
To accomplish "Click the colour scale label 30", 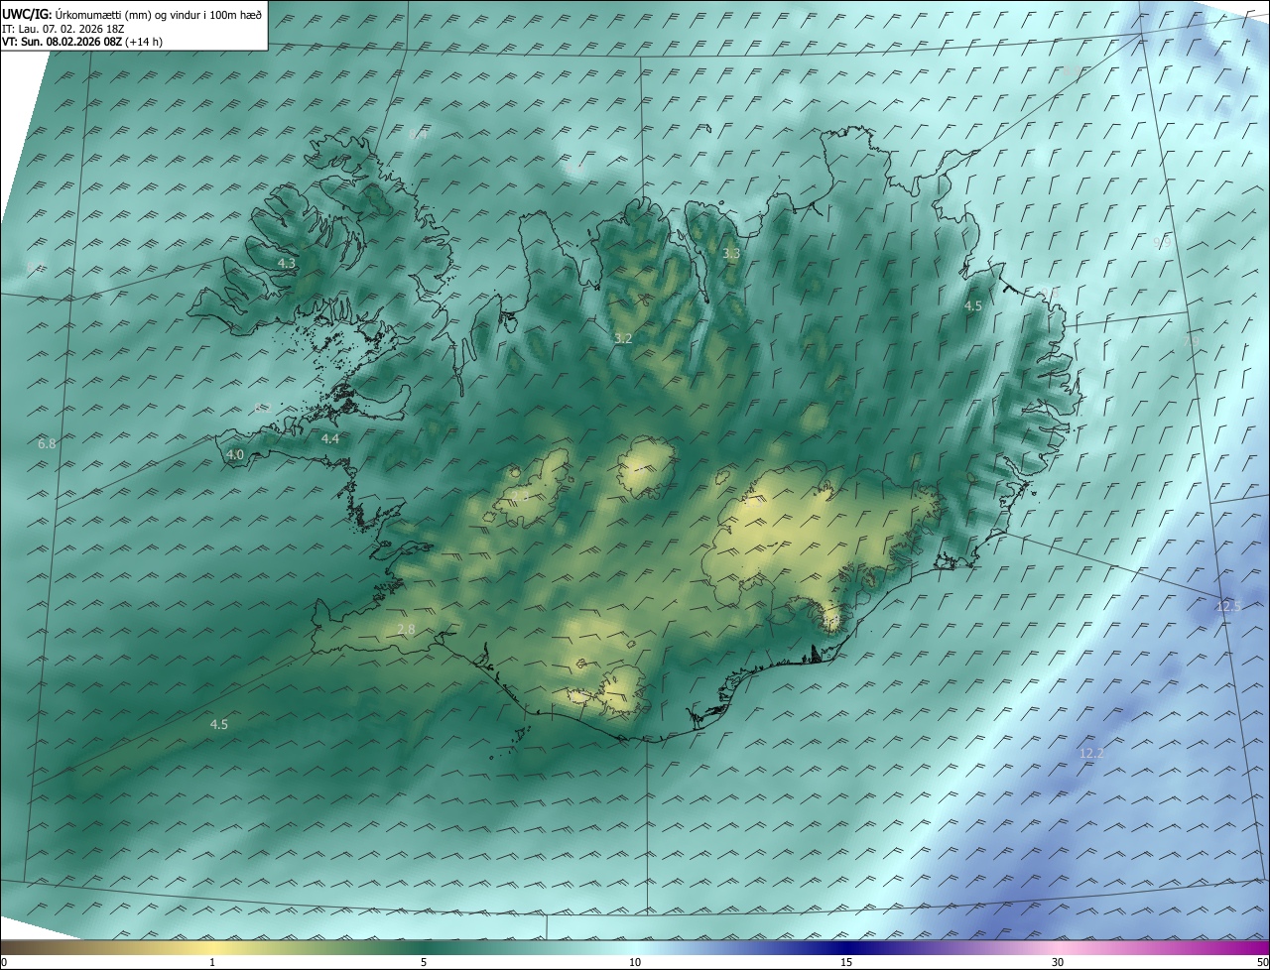I will click(x=1058, y=962).
